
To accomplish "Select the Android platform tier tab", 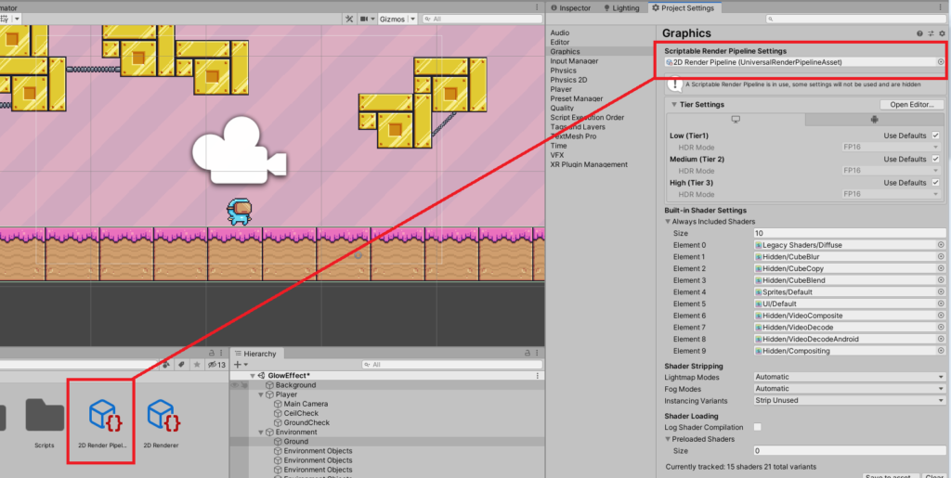I will (874, 120).
